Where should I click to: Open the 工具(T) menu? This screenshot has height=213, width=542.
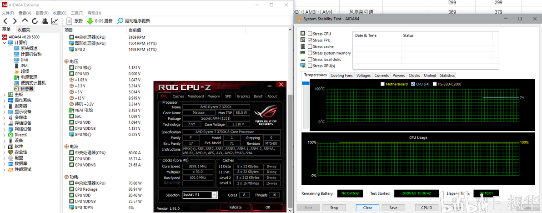click(x=77, y=13)
